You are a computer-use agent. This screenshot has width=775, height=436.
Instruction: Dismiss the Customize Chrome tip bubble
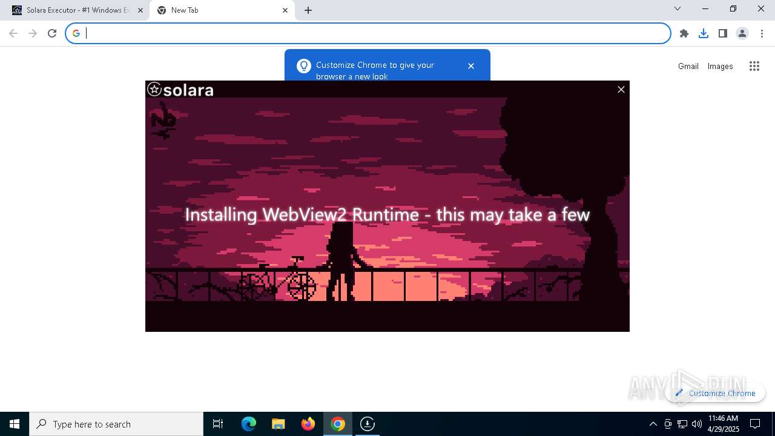tap(471, 66)
